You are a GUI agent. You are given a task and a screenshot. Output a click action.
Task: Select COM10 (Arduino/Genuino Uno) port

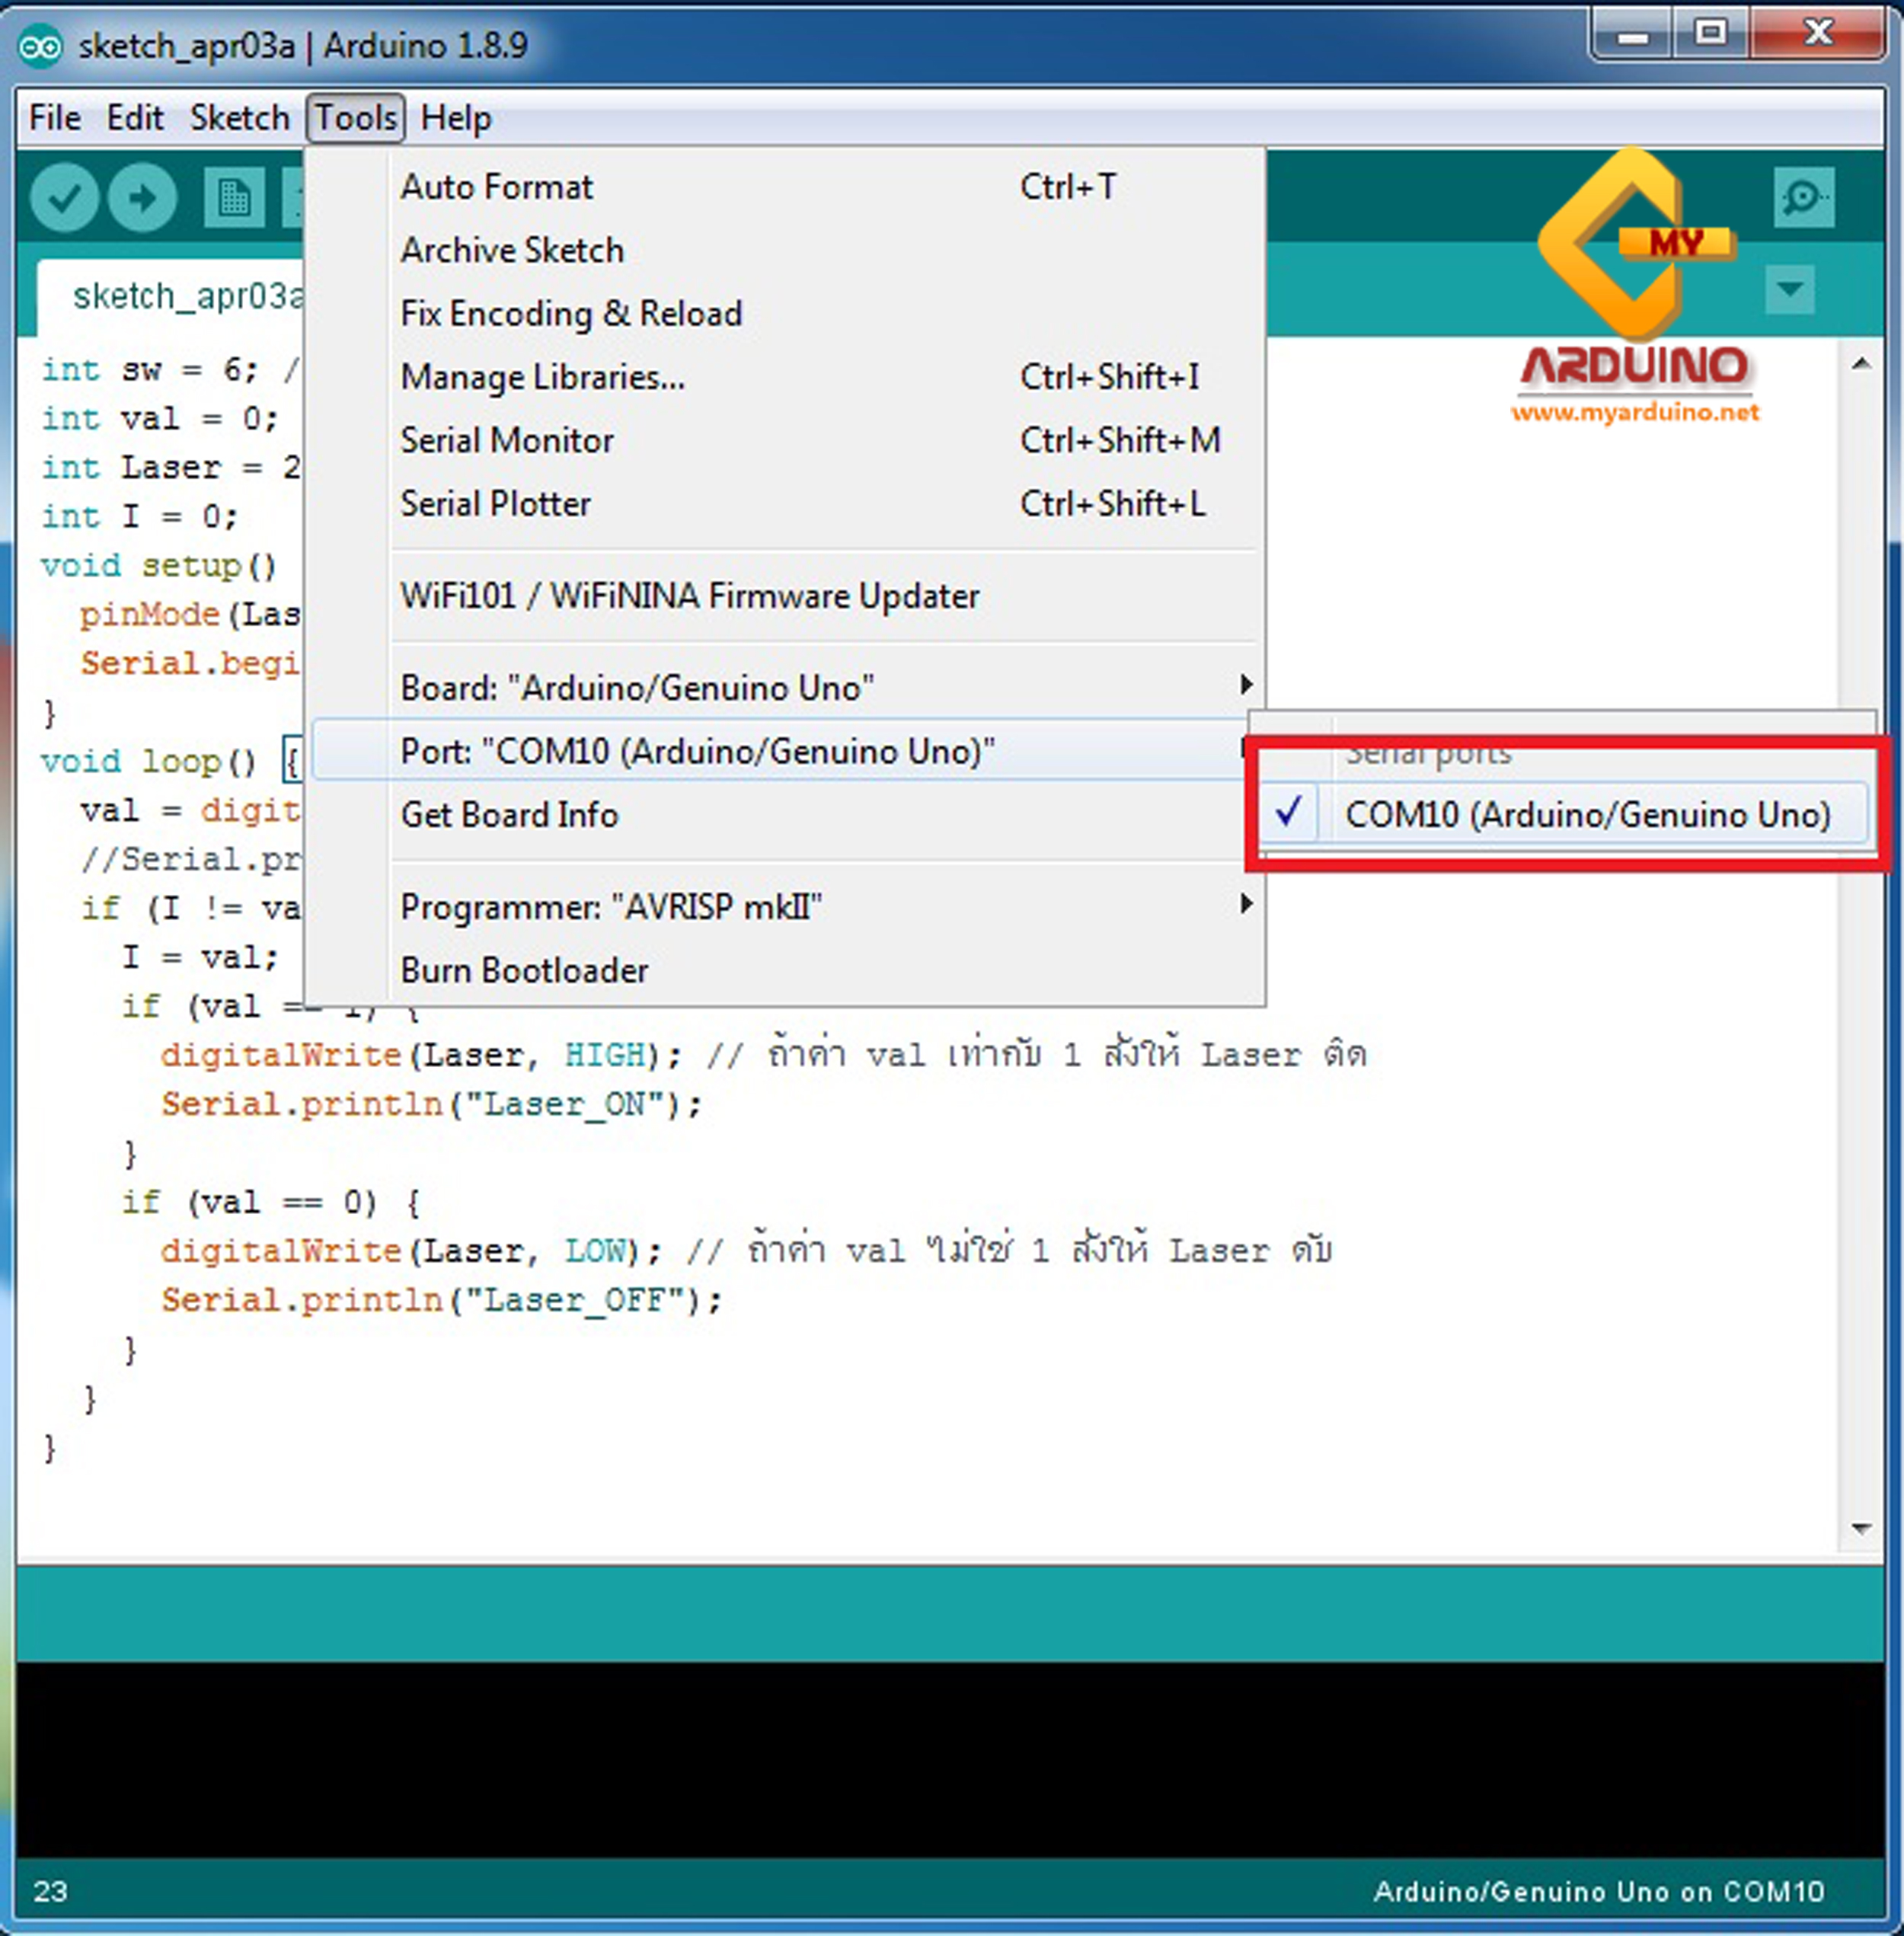(x=1588, y=814)
